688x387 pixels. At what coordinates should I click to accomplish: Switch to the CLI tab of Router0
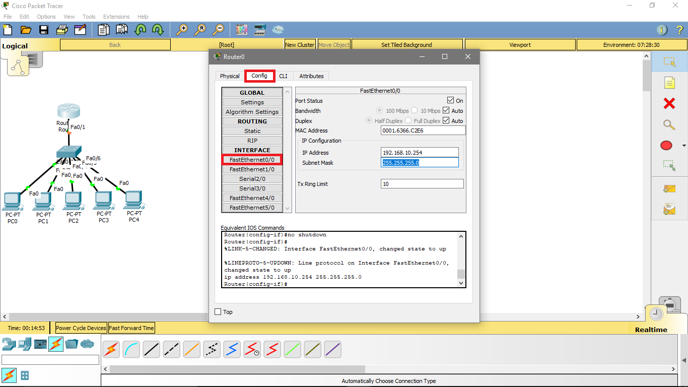[x=283, y=76]
